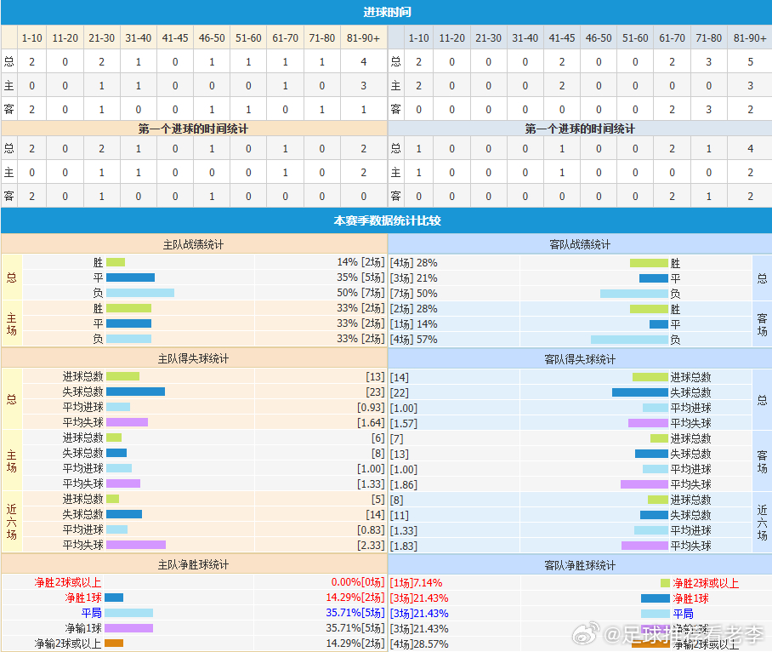Screen dimensions: 772x652
Task: Click the orange bar for home 净输2球或以上
Action: [114, 643]
